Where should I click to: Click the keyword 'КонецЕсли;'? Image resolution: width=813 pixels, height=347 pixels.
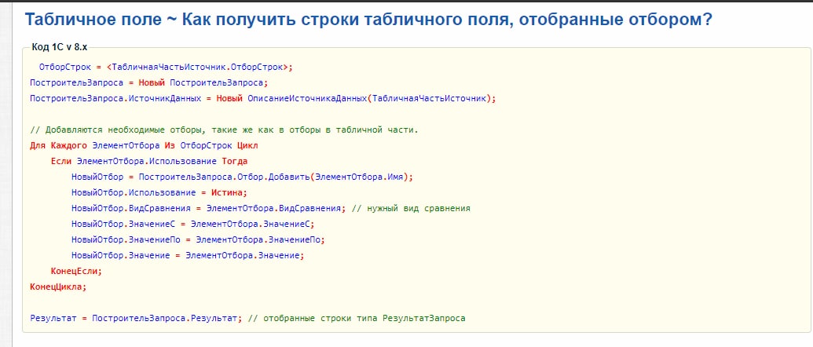click(76, 271)
